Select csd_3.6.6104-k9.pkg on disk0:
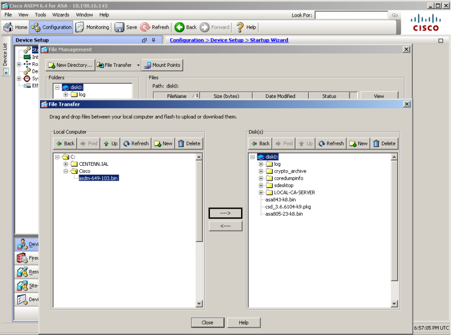Image resolution: width=451 pixels, height=335 pixels. coord(288,207)
